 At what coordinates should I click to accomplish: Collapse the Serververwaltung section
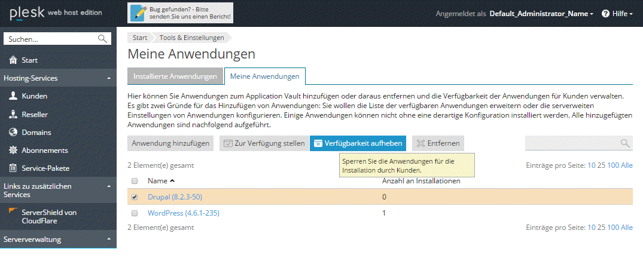coord(109,239)
